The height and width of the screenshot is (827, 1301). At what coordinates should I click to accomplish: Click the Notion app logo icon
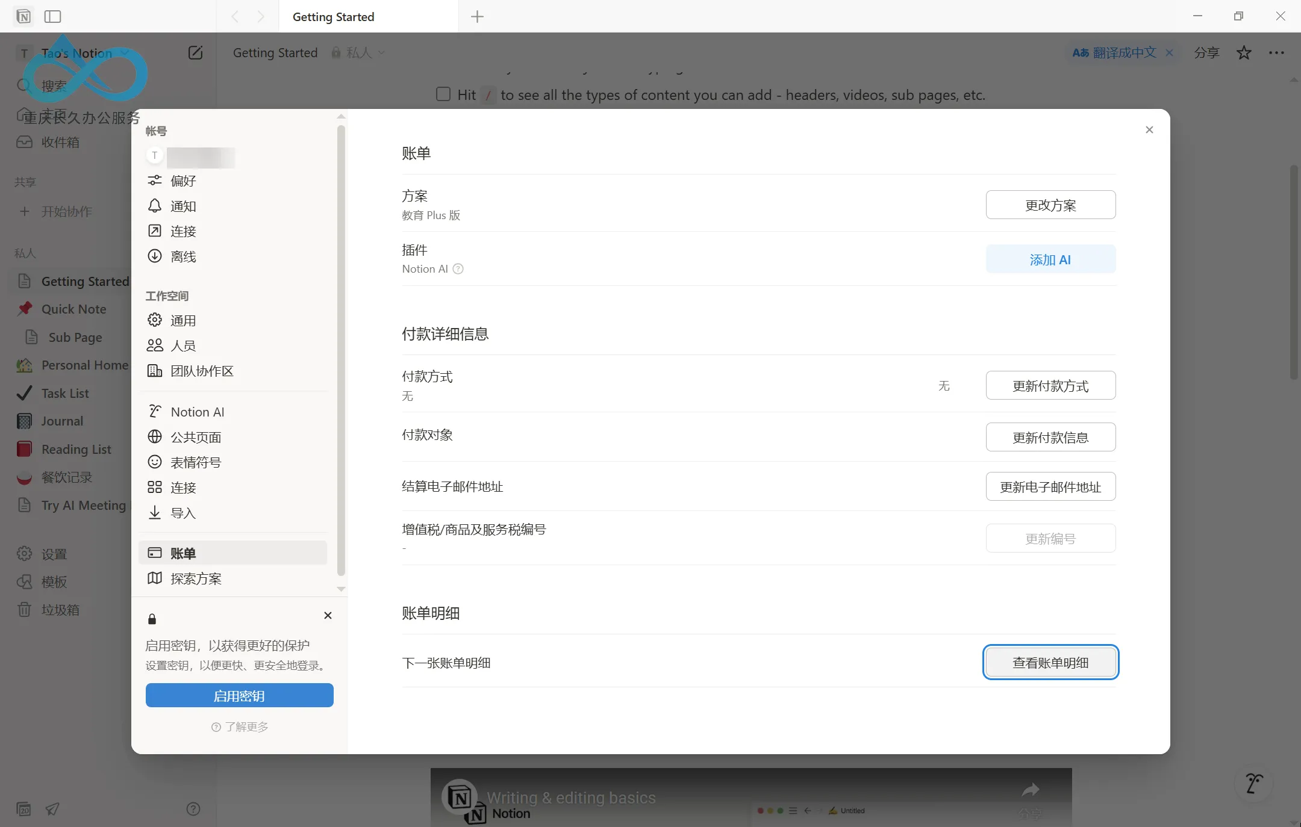point(23,16)
